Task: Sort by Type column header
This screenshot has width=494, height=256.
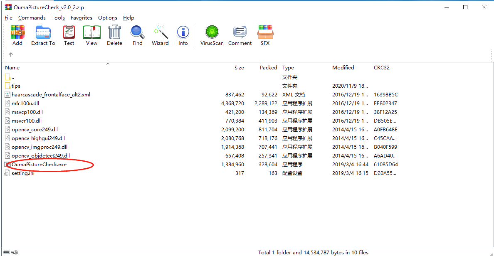Action: [x=288, y=67]
